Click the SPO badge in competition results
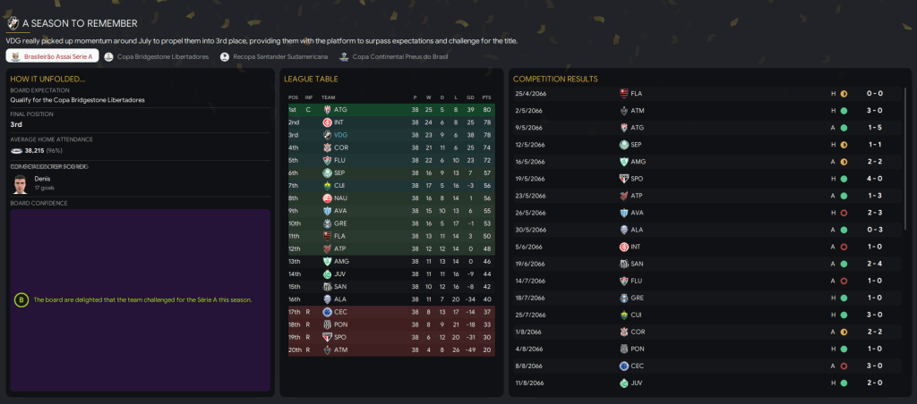Screen dimensions: 917x404 pyautogui.click(x=624, y=178)
